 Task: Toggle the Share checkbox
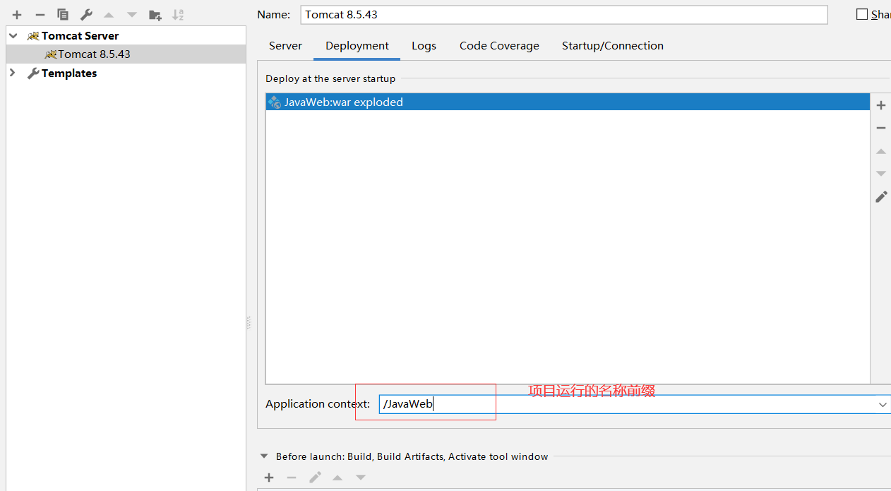(x=862, y=14)
